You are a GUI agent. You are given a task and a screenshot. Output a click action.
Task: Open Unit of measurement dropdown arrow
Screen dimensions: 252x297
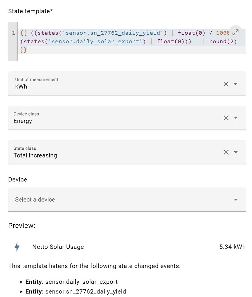coord(236,84)
